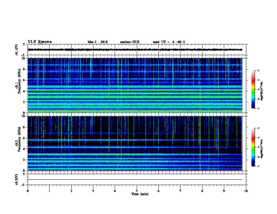The height and width of the screenshot is (214, 277).
Task: Click time axis tick label "4"
Action: click(x=115, y=191)
